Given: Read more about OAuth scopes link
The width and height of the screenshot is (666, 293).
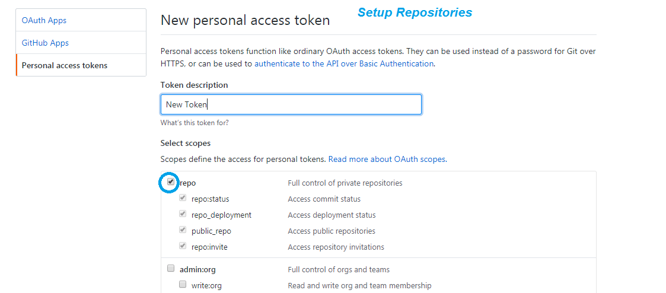Looking at the screenshot, I should 387,159.
